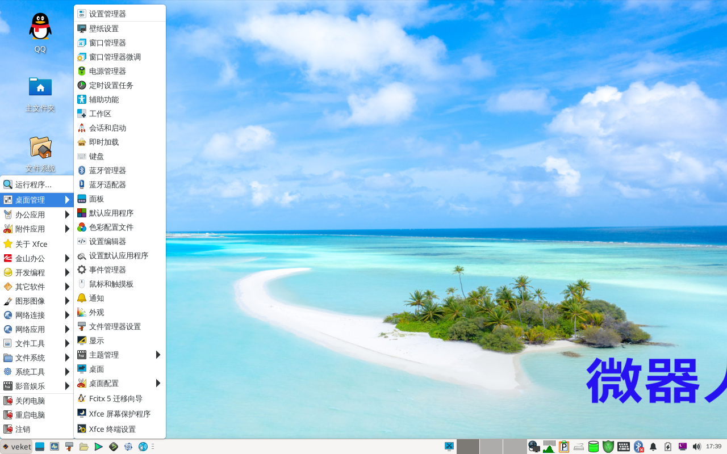Expand the 办公应用 submenu
Viewport: 727px width, 454px height.
pyautogui.click(x=37, y=215)
